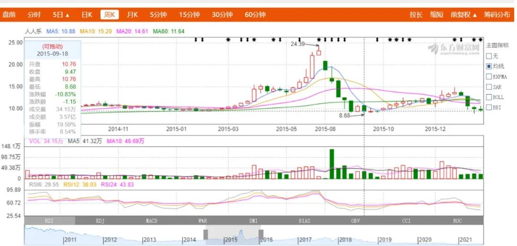The width and height of the screenshot is (517, 246).
Task: Click the 人人乐 stock name label
Action: pos(34,32)
